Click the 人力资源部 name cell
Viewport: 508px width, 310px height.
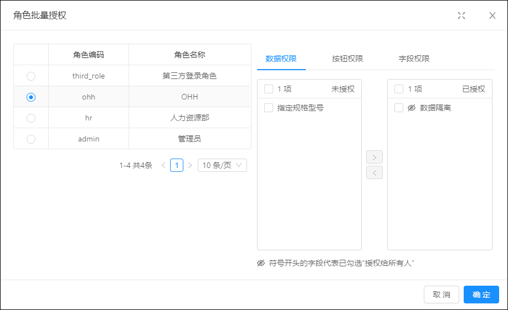point(189,118)
